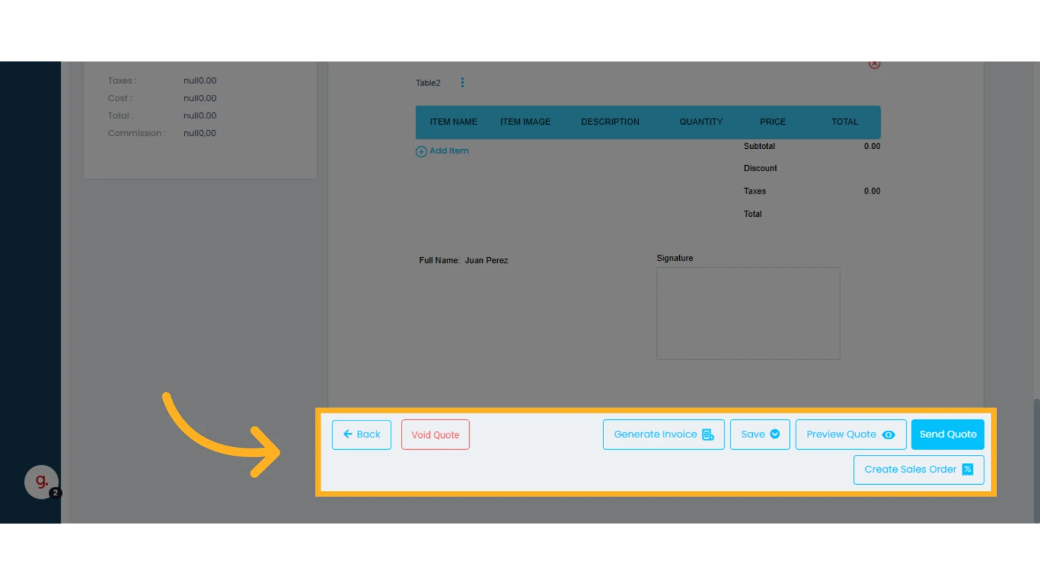Click the Discount label

coord(760,169)
